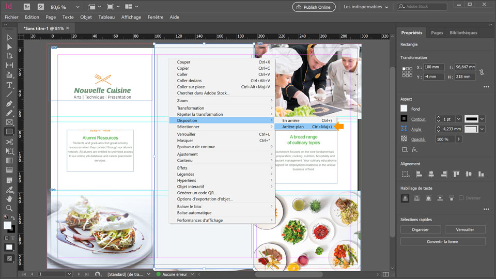This screenshot has width=496, height=279.
Task: Click the Contour stroke color swatch
Action: pyautogui.click(x=404, y=119)
